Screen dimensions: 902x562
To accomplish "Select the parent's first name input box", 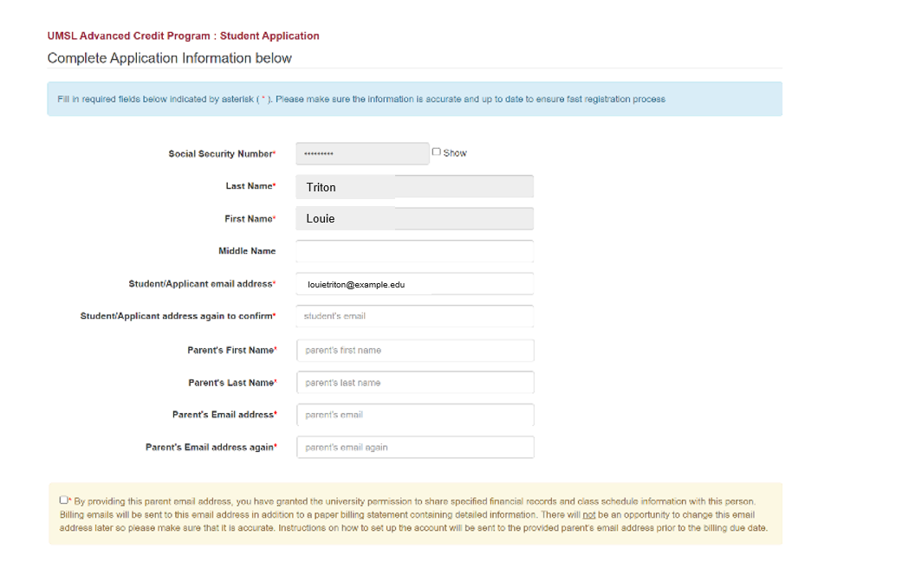I will [x=414, y=350].
